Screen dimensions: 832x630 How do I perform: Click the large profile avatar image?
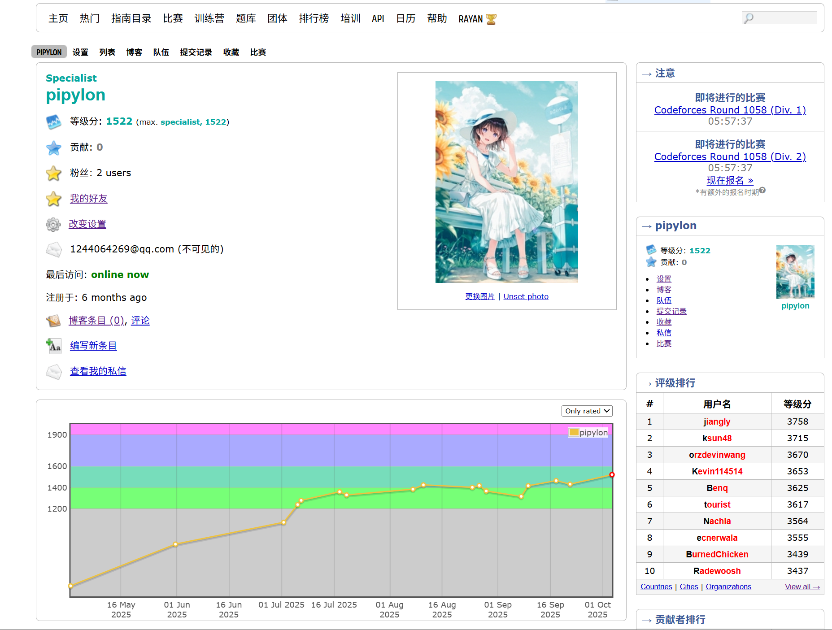pyautogui.click(x=507, y=182)
